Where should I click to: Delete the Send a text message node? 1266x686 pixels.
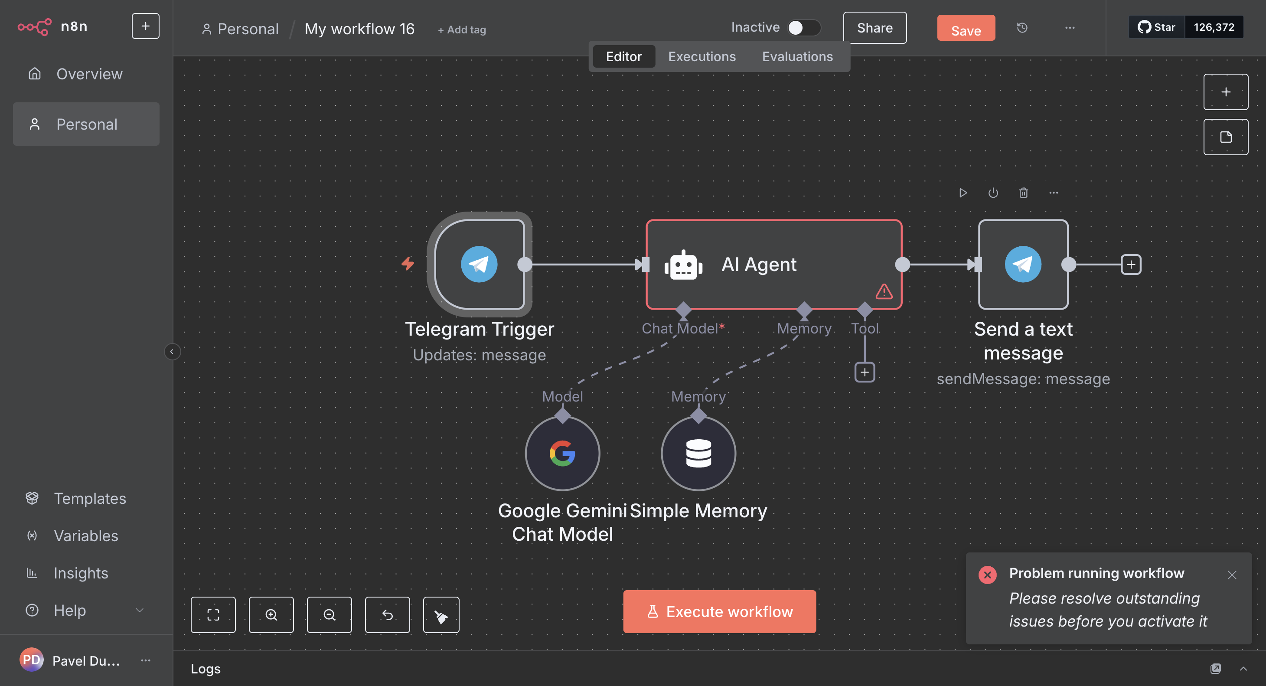point(1023,193)
